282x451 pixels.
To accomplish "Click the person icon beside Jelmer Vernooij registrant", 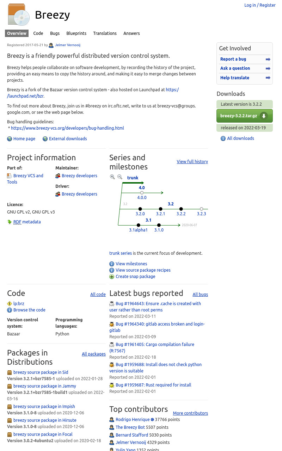I will pos(51,45).
